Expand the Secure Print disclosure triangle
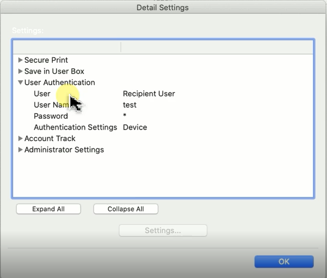The width and height of the screenshot is (327, 278). (x=20, y=60)
